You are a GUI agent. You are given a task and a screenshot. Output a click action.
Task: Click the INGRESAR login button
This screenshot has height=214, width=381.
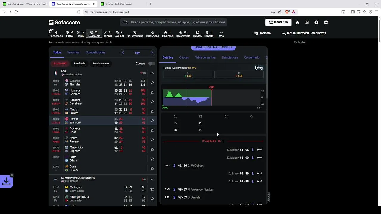coord(278,22)
